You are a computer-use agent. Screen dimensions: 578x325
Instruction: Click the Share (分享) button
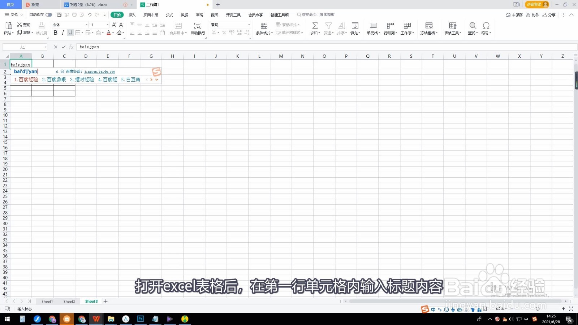click(x=549, y=15)
